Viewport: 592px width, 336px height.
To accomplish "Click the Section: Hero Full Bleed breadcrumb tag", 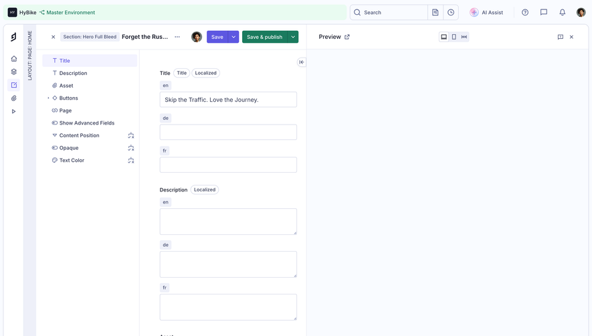I will click(90, 37).
